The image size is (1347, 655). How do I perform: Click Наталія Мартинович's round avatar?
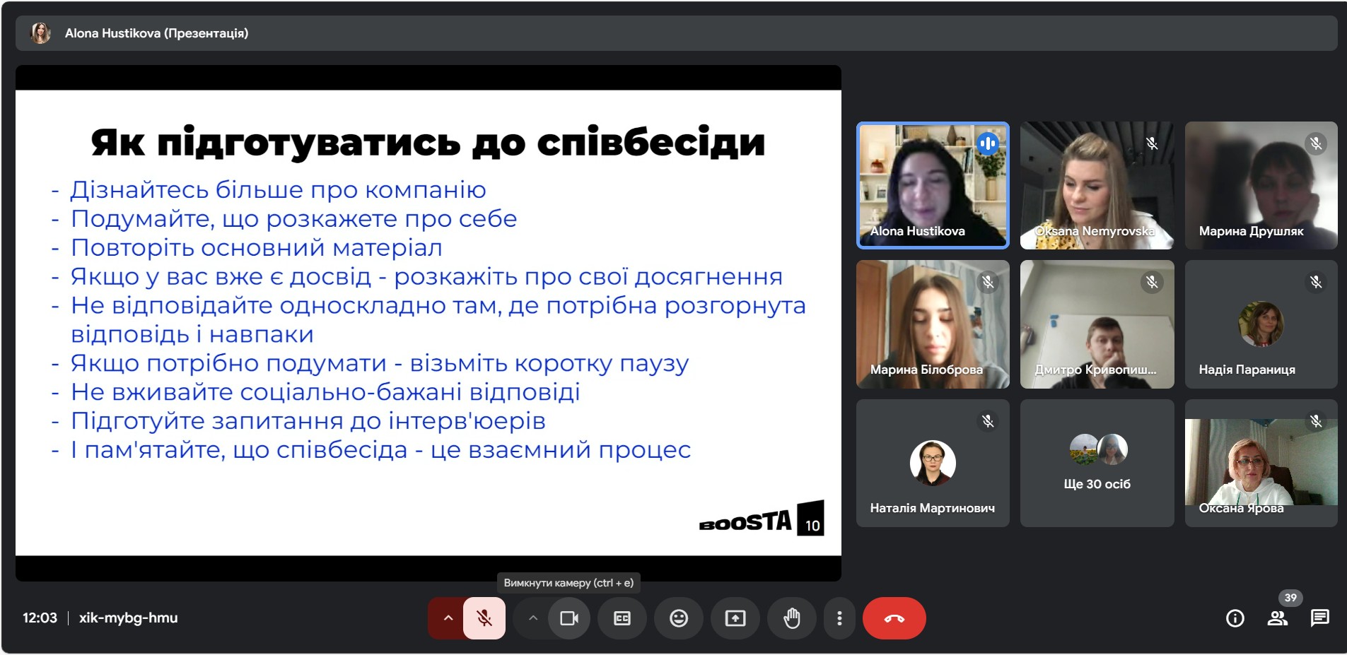pos(933,463)
